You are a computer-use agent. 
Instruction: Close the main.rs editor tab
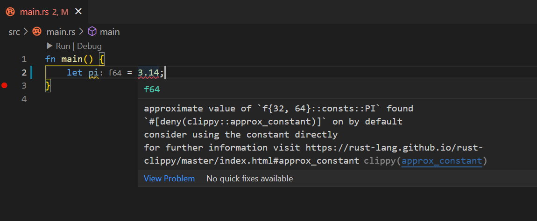coord(78,12)
